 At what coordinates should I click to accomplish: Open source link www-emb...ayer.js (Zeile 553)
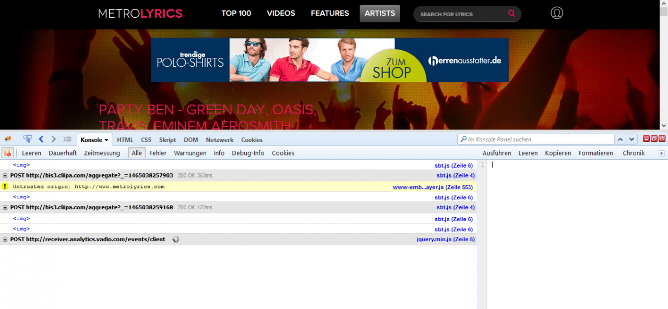point(433,187)
